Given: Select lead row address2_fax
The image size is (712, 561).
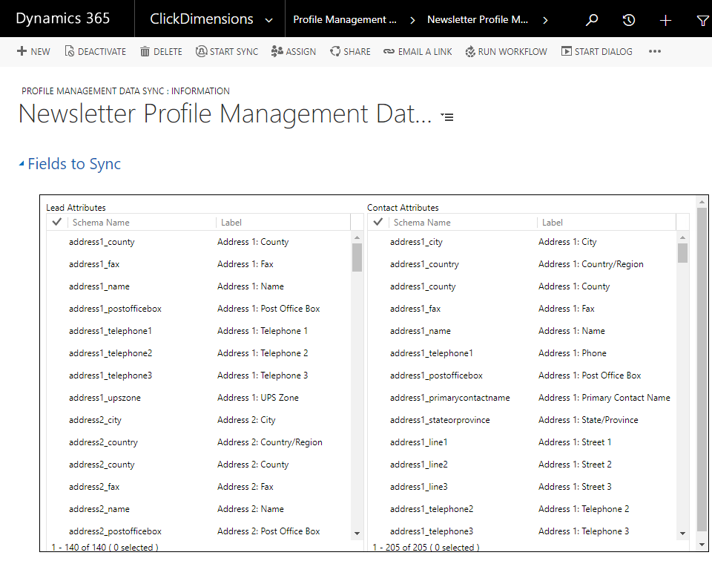Looking at the screenshot, I should click(x=199, y=487).
